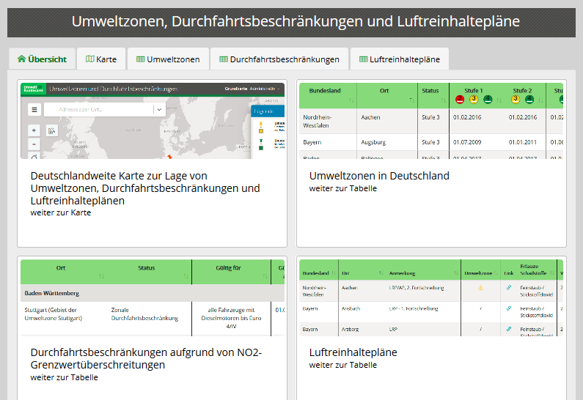Open the Luftreinhaltepläne tab
583x400 pixels.
pos(399,59)
